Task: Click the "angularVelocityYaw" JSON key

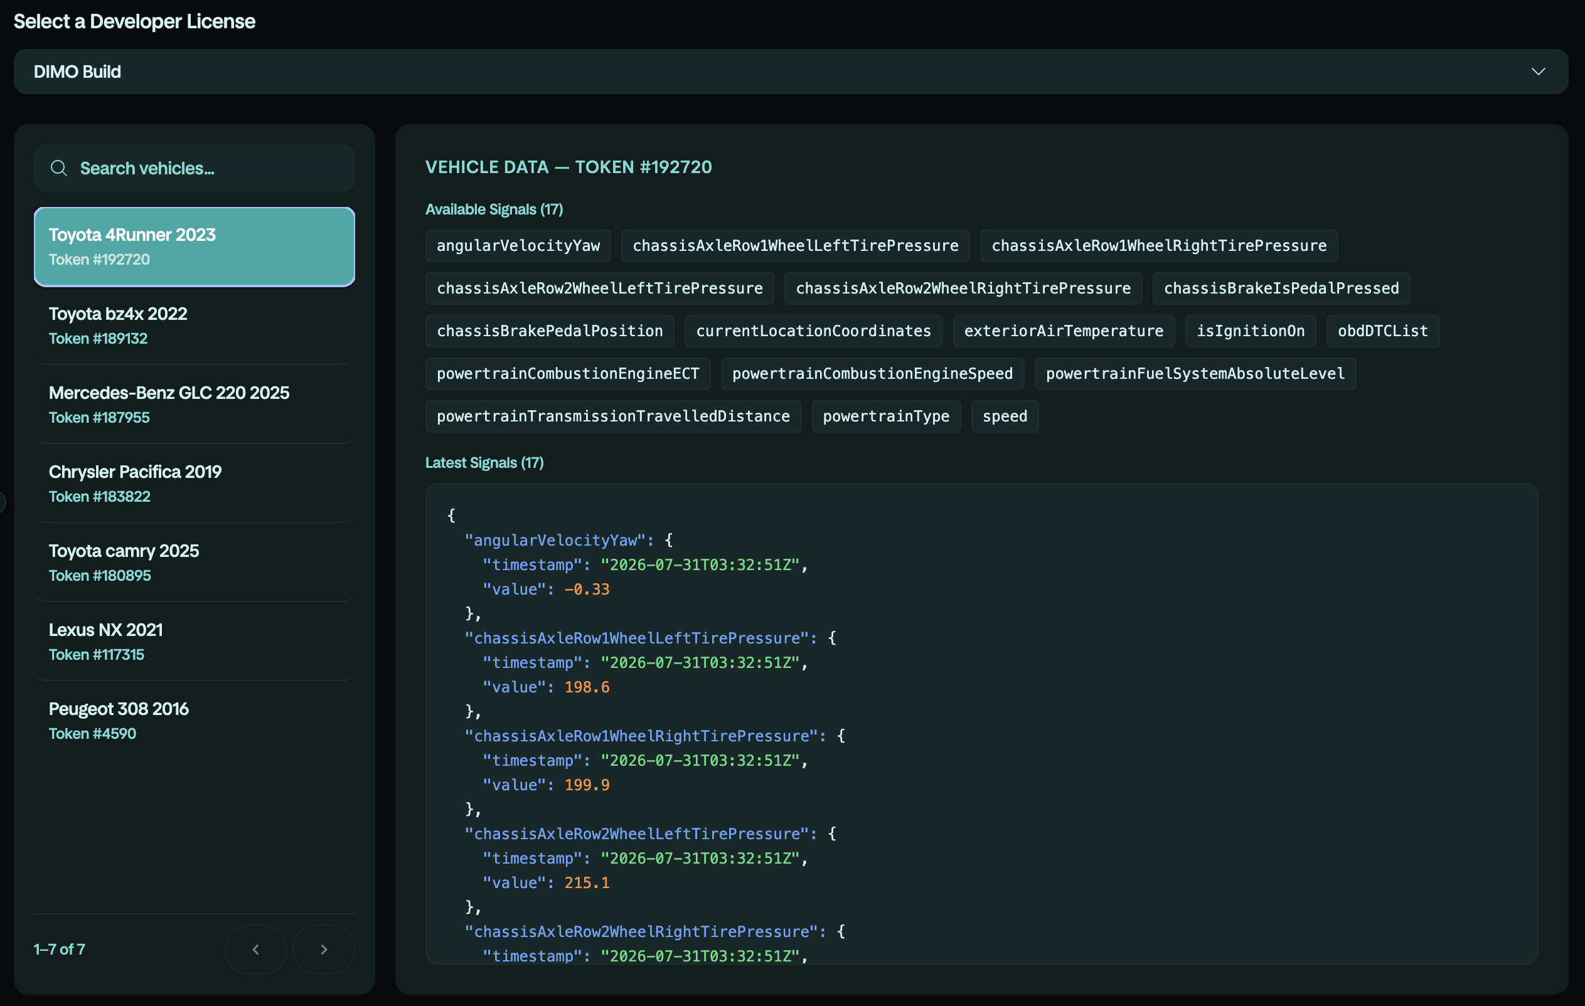Action: tap(555, 541)
